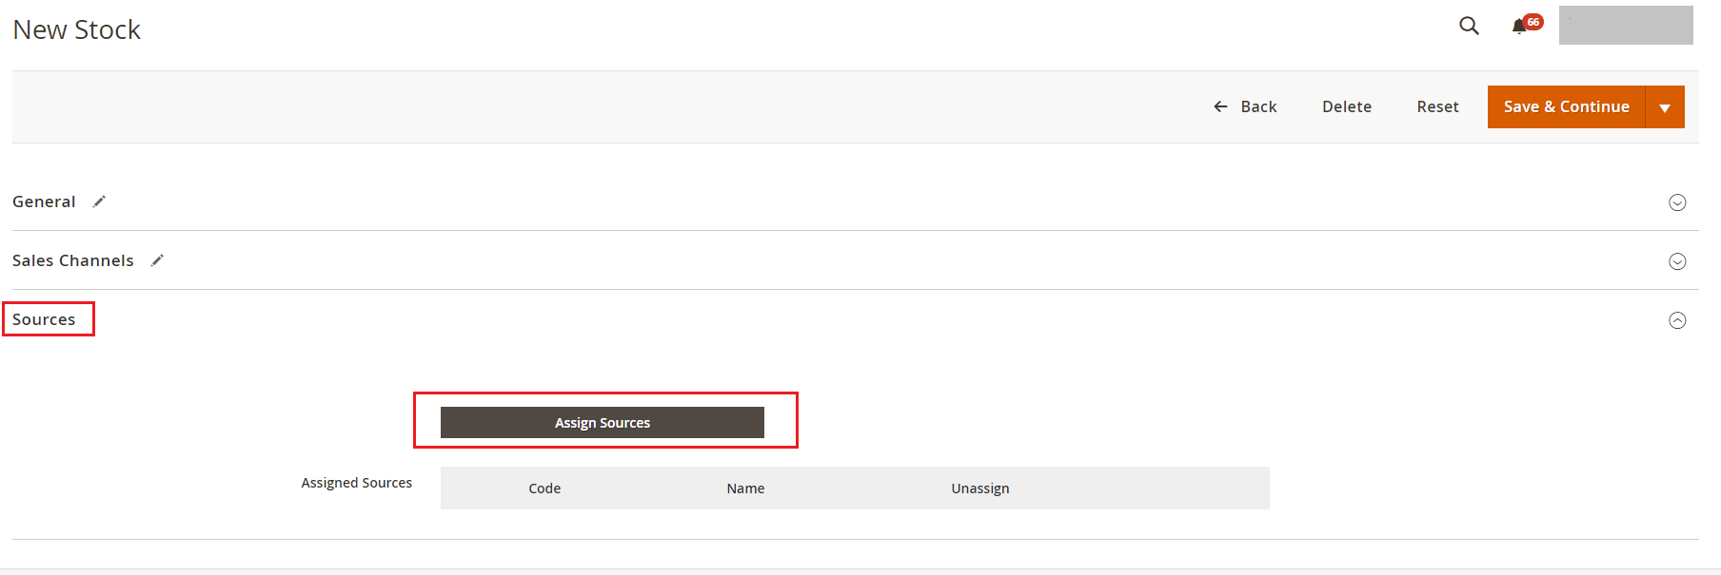Reset the stock form
1721x575 pixels.
1437,106
